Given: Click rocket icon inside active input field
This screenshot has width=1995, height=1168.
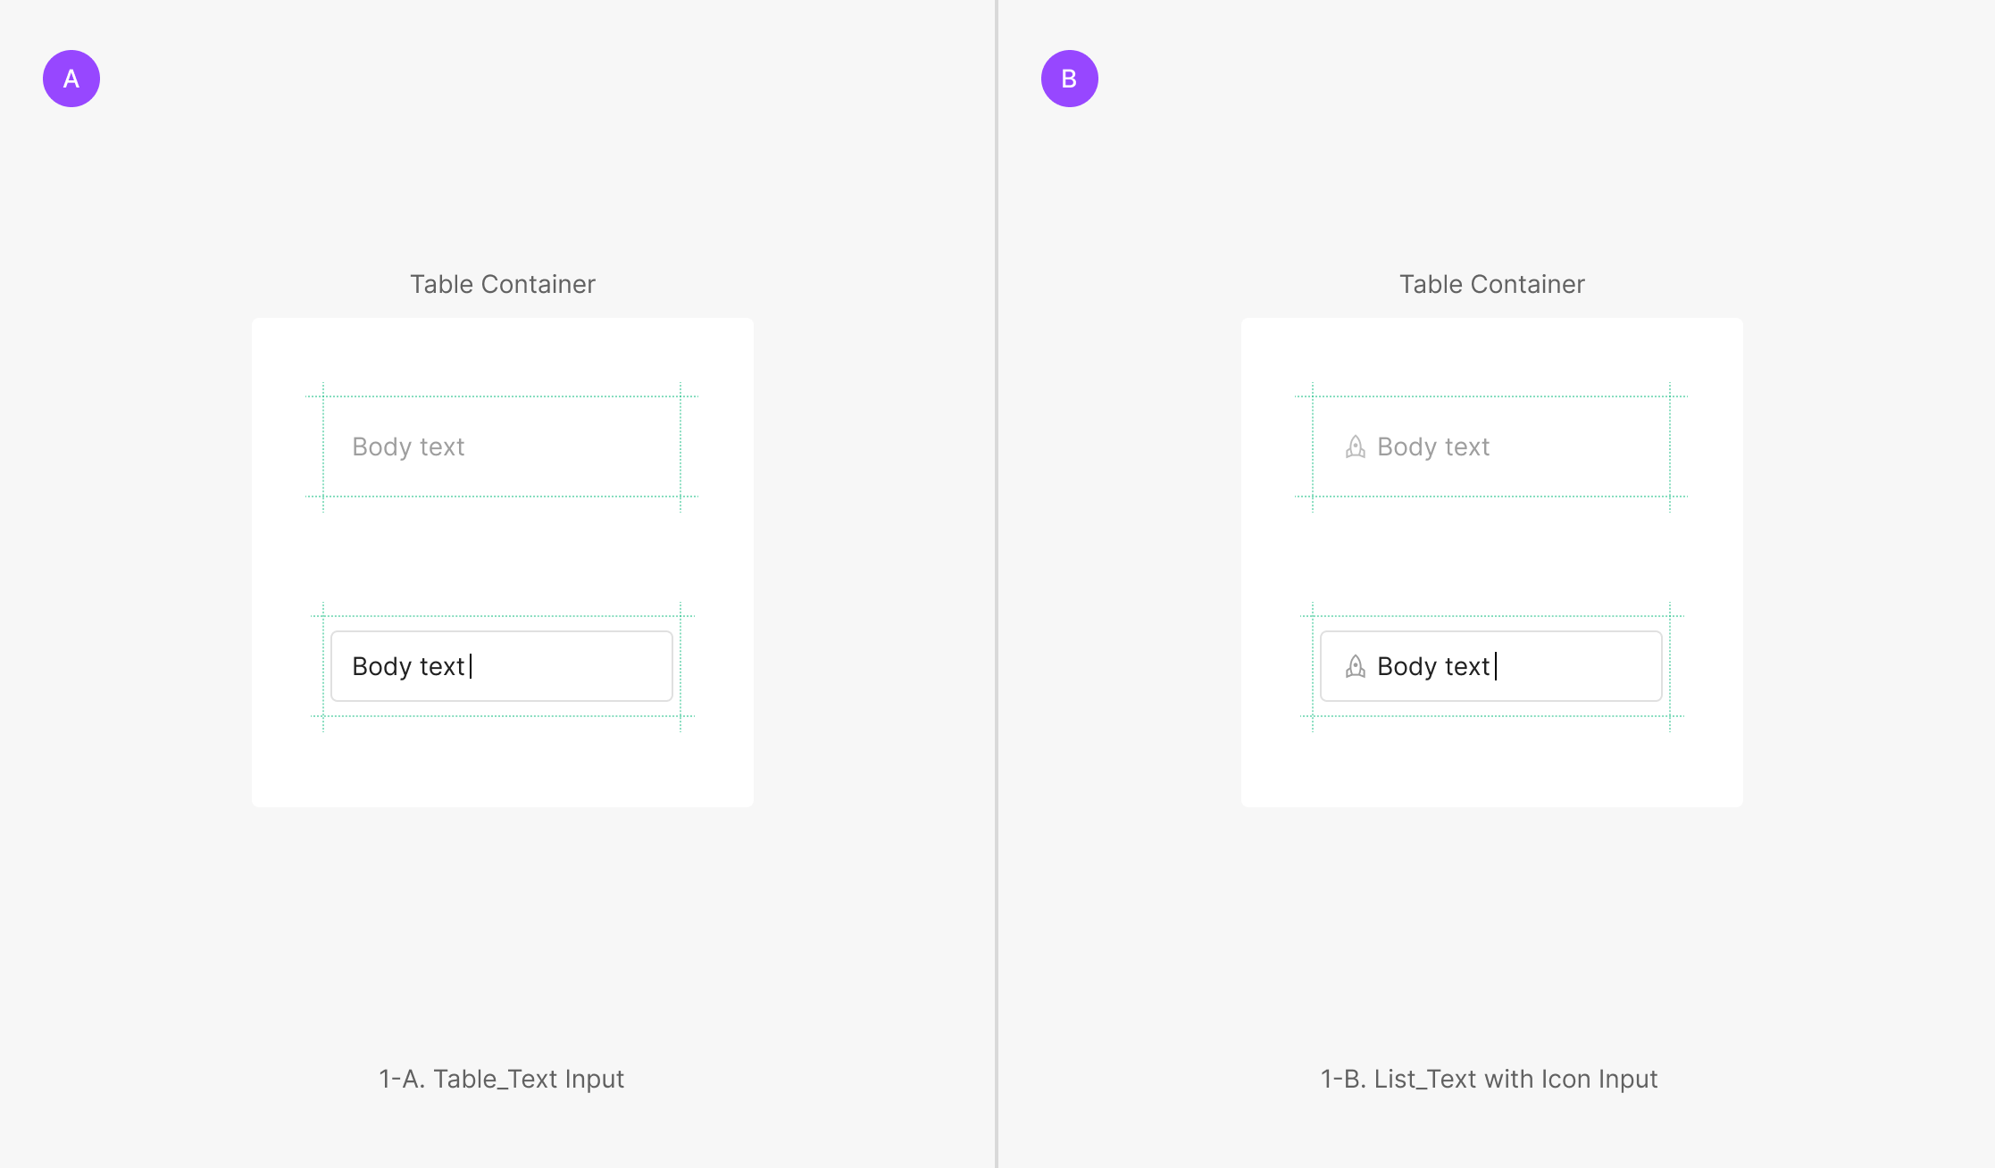Looking at the screenshot, I should [1355, 666].
